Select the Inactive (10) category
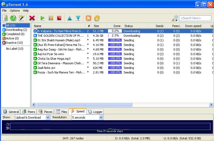The image size is (214, 141). [12, 43]
